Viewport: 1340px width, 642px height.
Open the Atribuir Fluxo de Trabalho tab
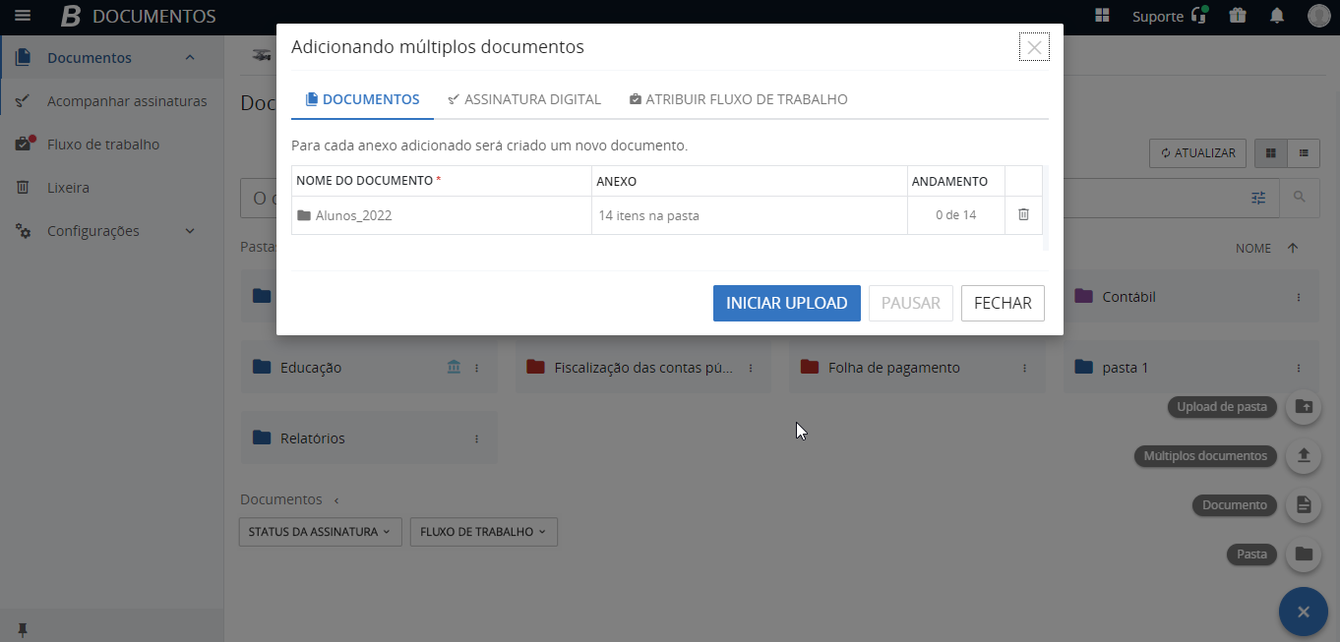click(738, 99)
